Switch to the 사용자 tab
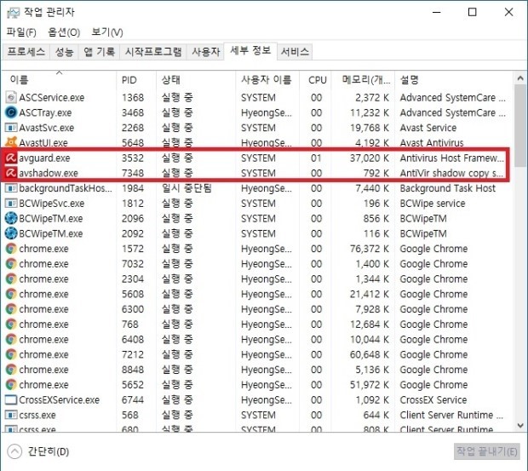 (205, 51)
